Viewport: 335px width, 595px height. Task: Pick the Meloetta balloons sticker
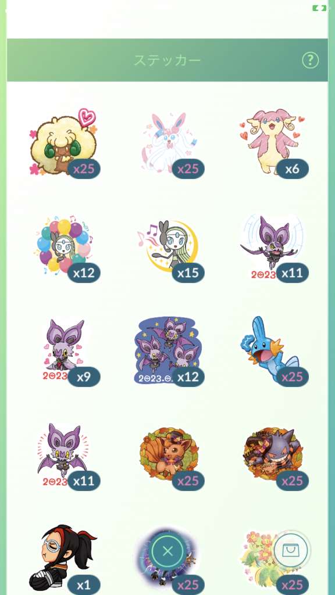[63, 245]
